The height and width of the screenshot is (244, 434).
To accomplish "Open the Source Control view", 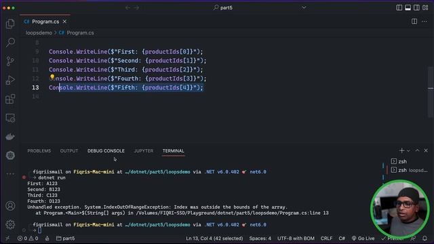I will [x=10, y=61].
